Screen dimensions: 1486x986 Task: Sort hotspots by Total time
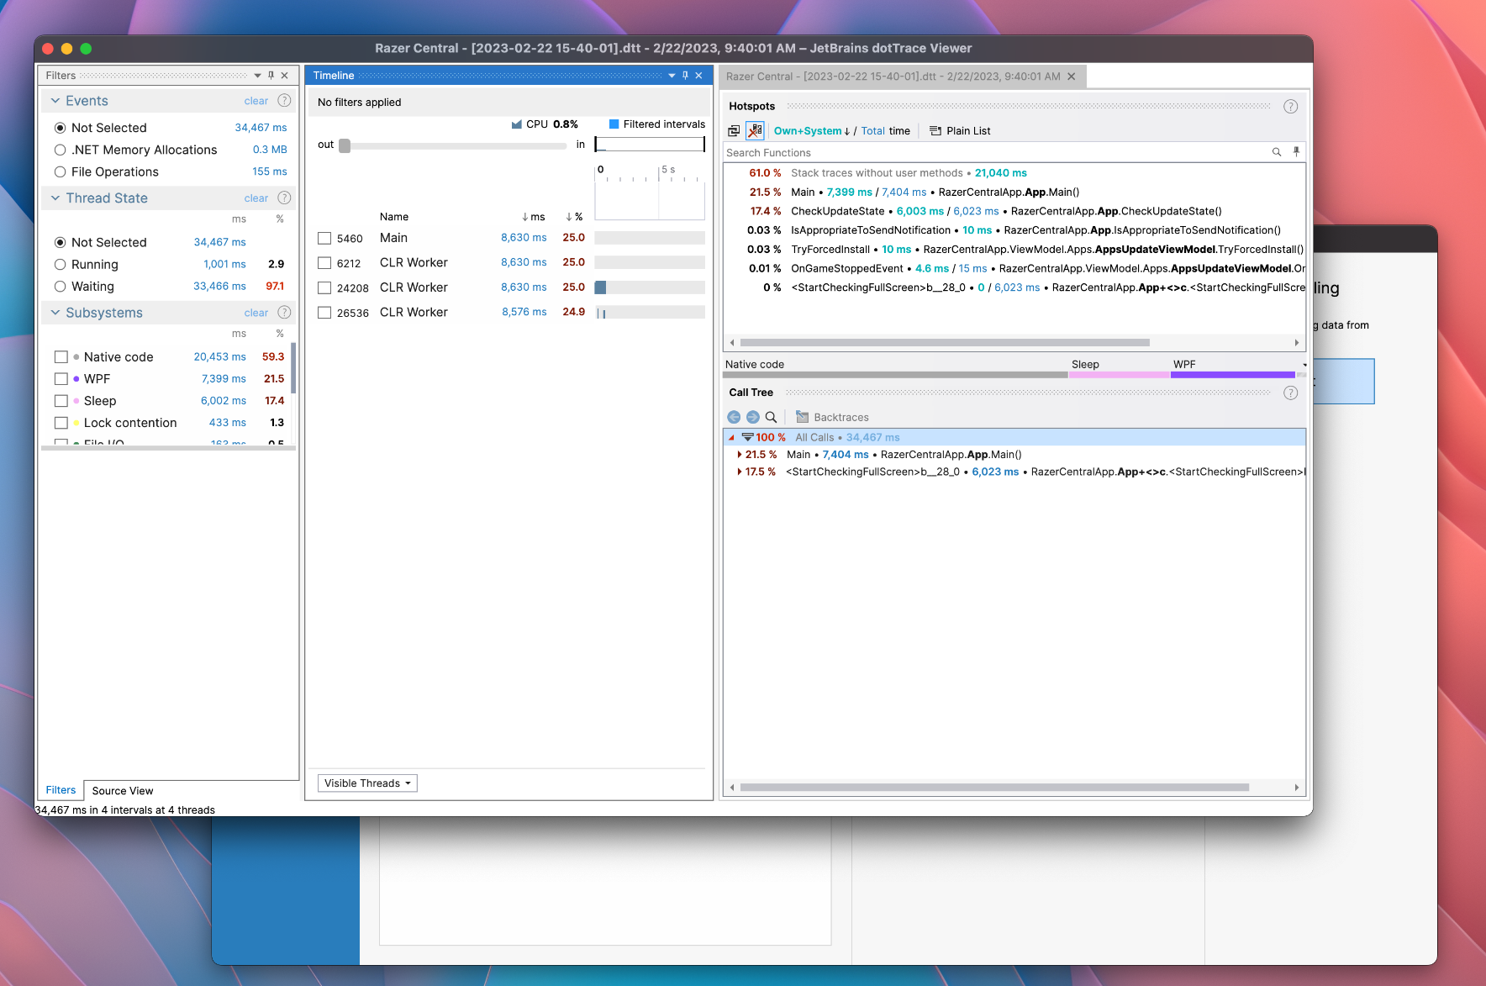pos(872,131)
